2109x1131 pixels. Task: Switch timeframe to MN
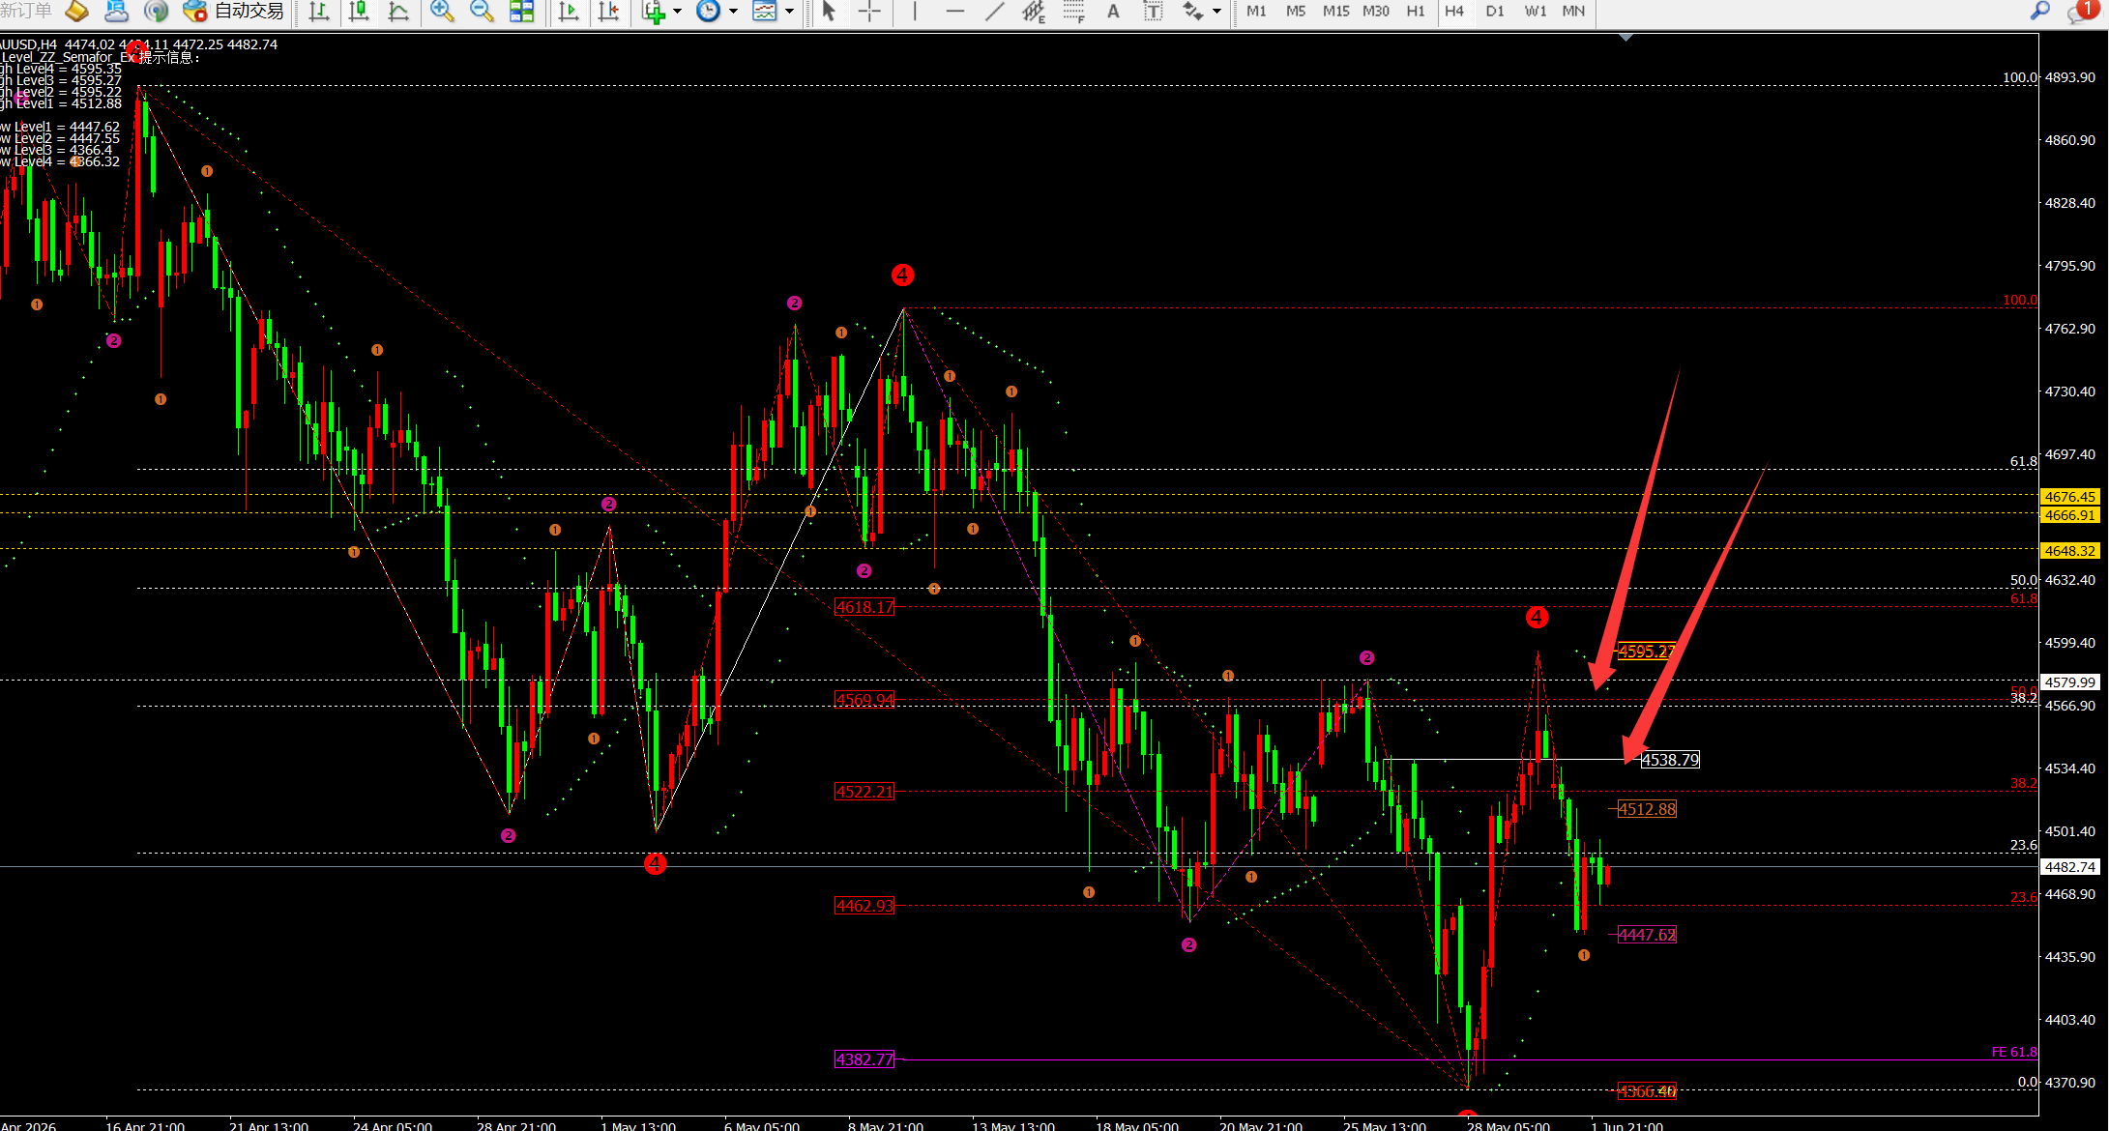pos(1573,12)
